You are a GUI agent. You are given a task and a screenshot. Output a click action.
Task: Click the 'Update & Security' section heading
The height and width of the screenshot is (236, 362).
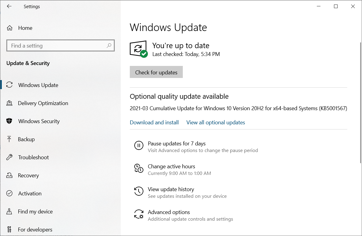[x=28, y=63]
